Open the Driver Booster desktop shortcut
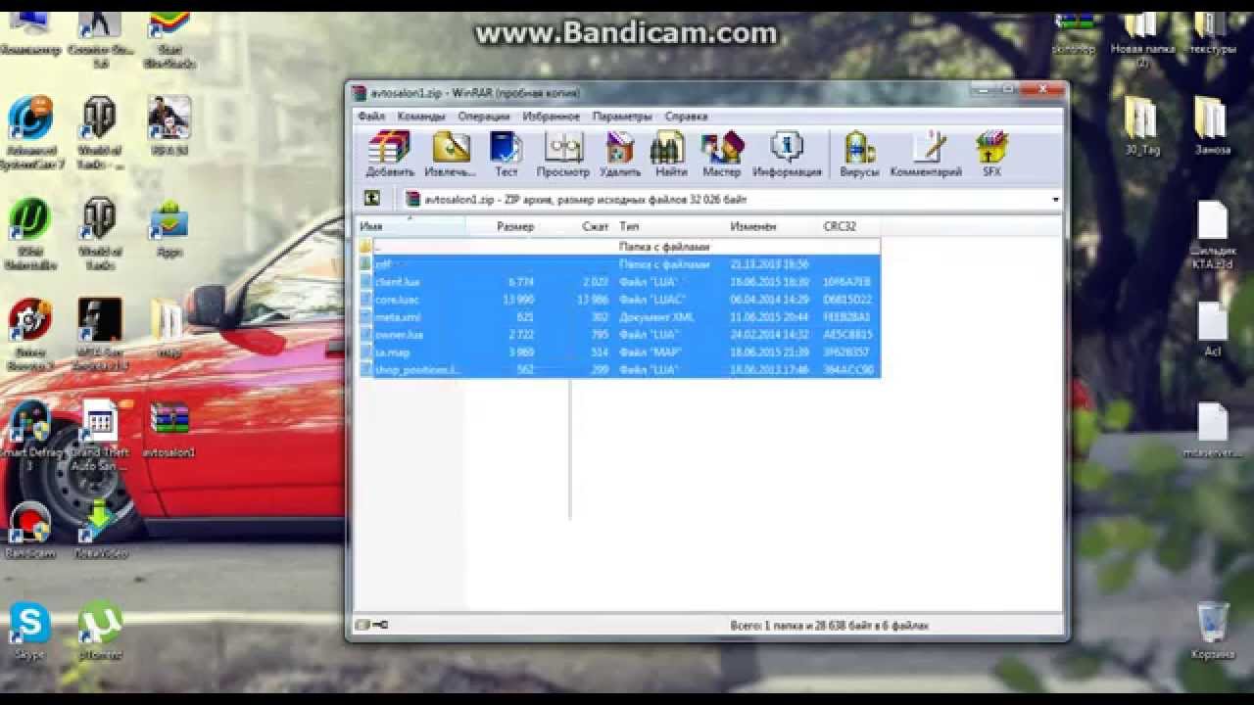The image size is (1254, 705). [29, 335]
